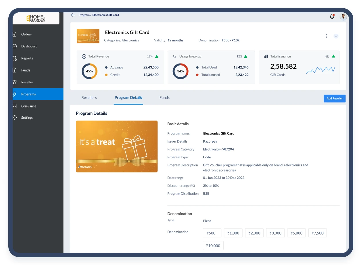361x265 pixels.
Task: Click the Total issuance sparkline chart
Action: tap(320, 70)
